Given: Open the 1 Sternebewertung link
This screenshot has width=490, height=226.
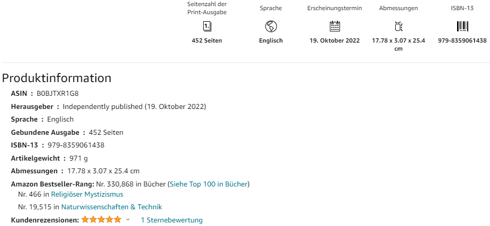Looking at the screenshot, I should (172, 220).
